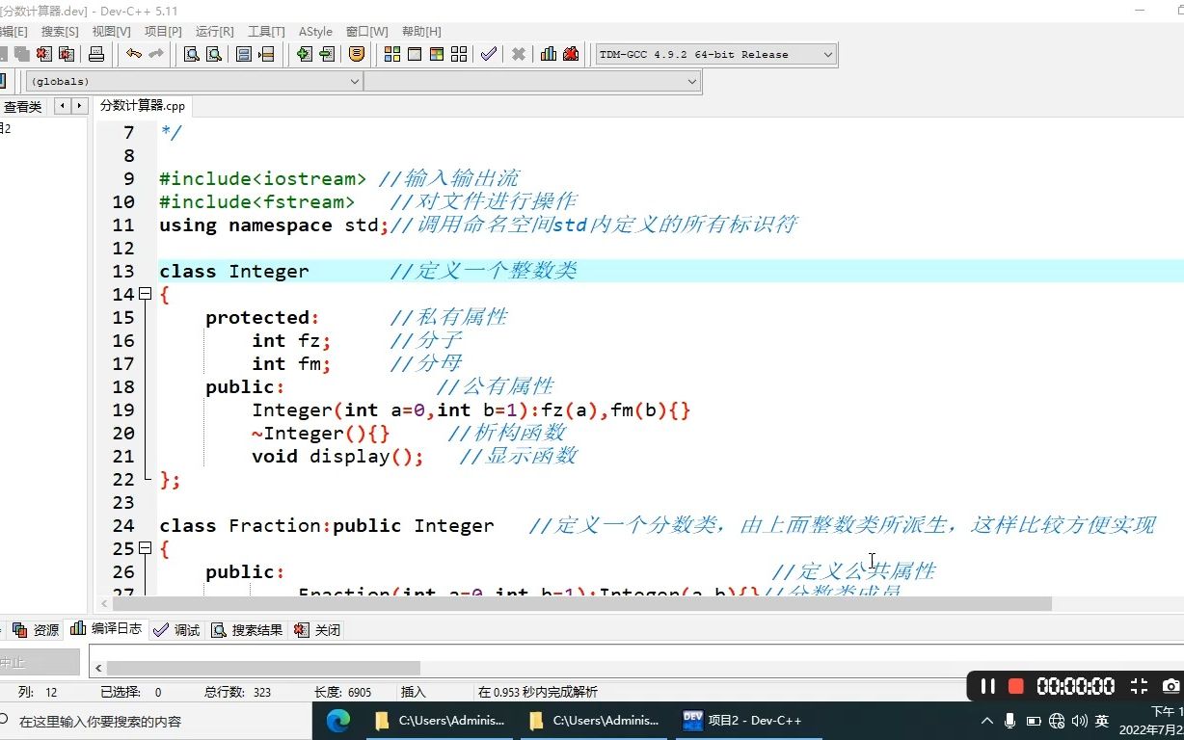
Task: Open the (globals) class browser dropdown
Action: click(354, 81)
